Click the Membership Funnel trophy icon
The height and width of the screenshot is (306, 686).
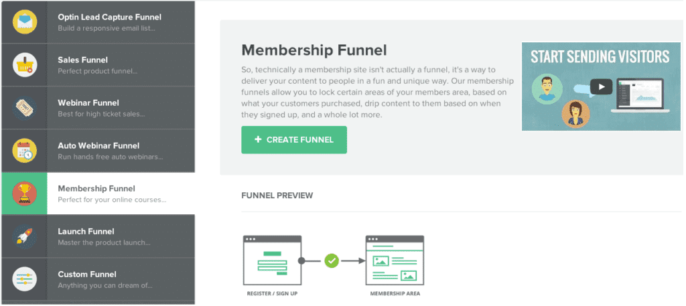[x=25, y=194]
